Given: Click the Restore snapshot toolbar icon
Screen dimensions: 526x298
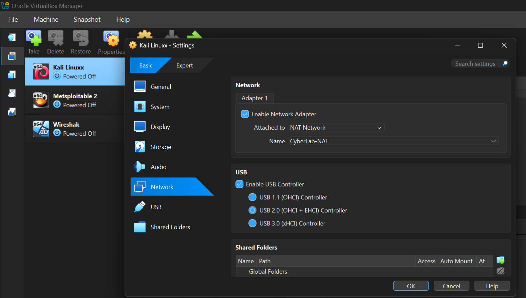Looking at the screenshot, I should click(x=80, y=38).
